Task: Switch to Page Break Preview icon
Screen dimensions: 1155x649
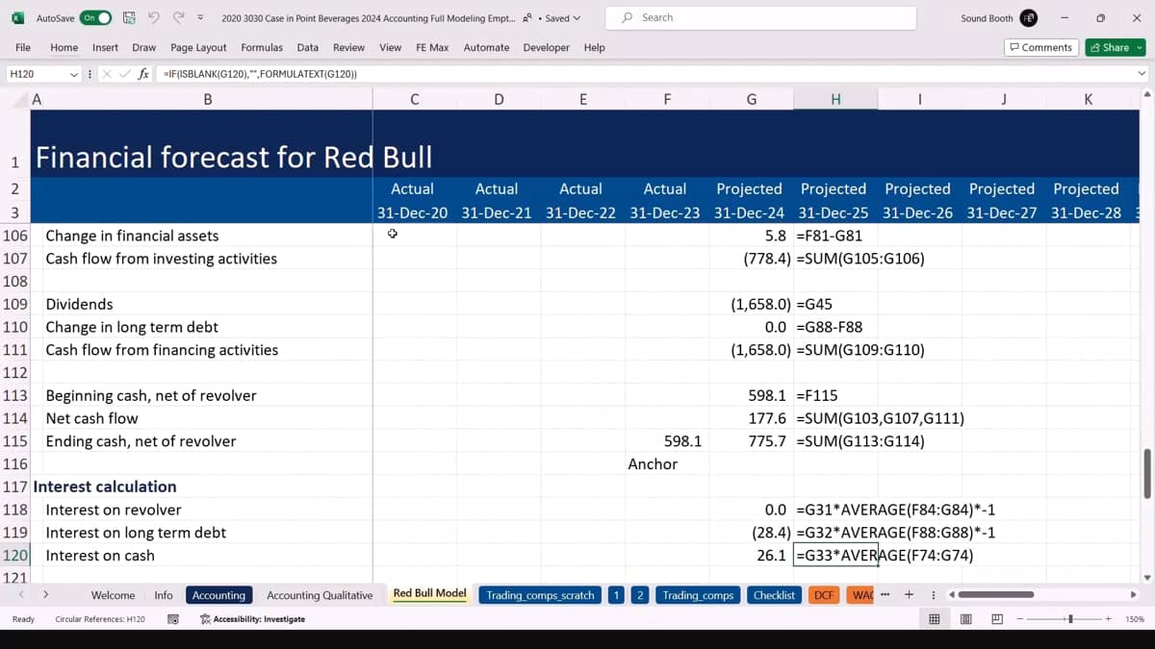Action: coord(997,619)
